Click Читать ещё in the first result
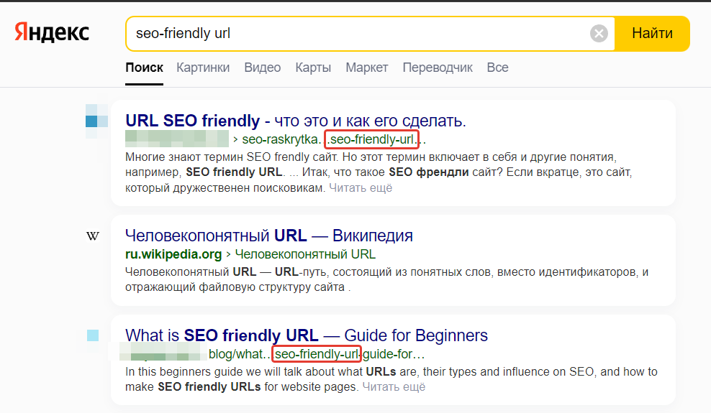 (361, 187)
